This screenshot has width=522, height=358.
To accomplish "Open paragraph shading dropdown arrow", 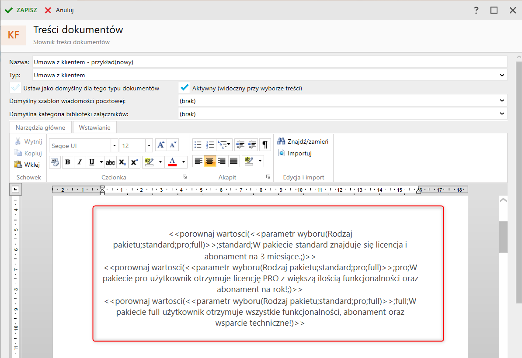I will 260,161.
